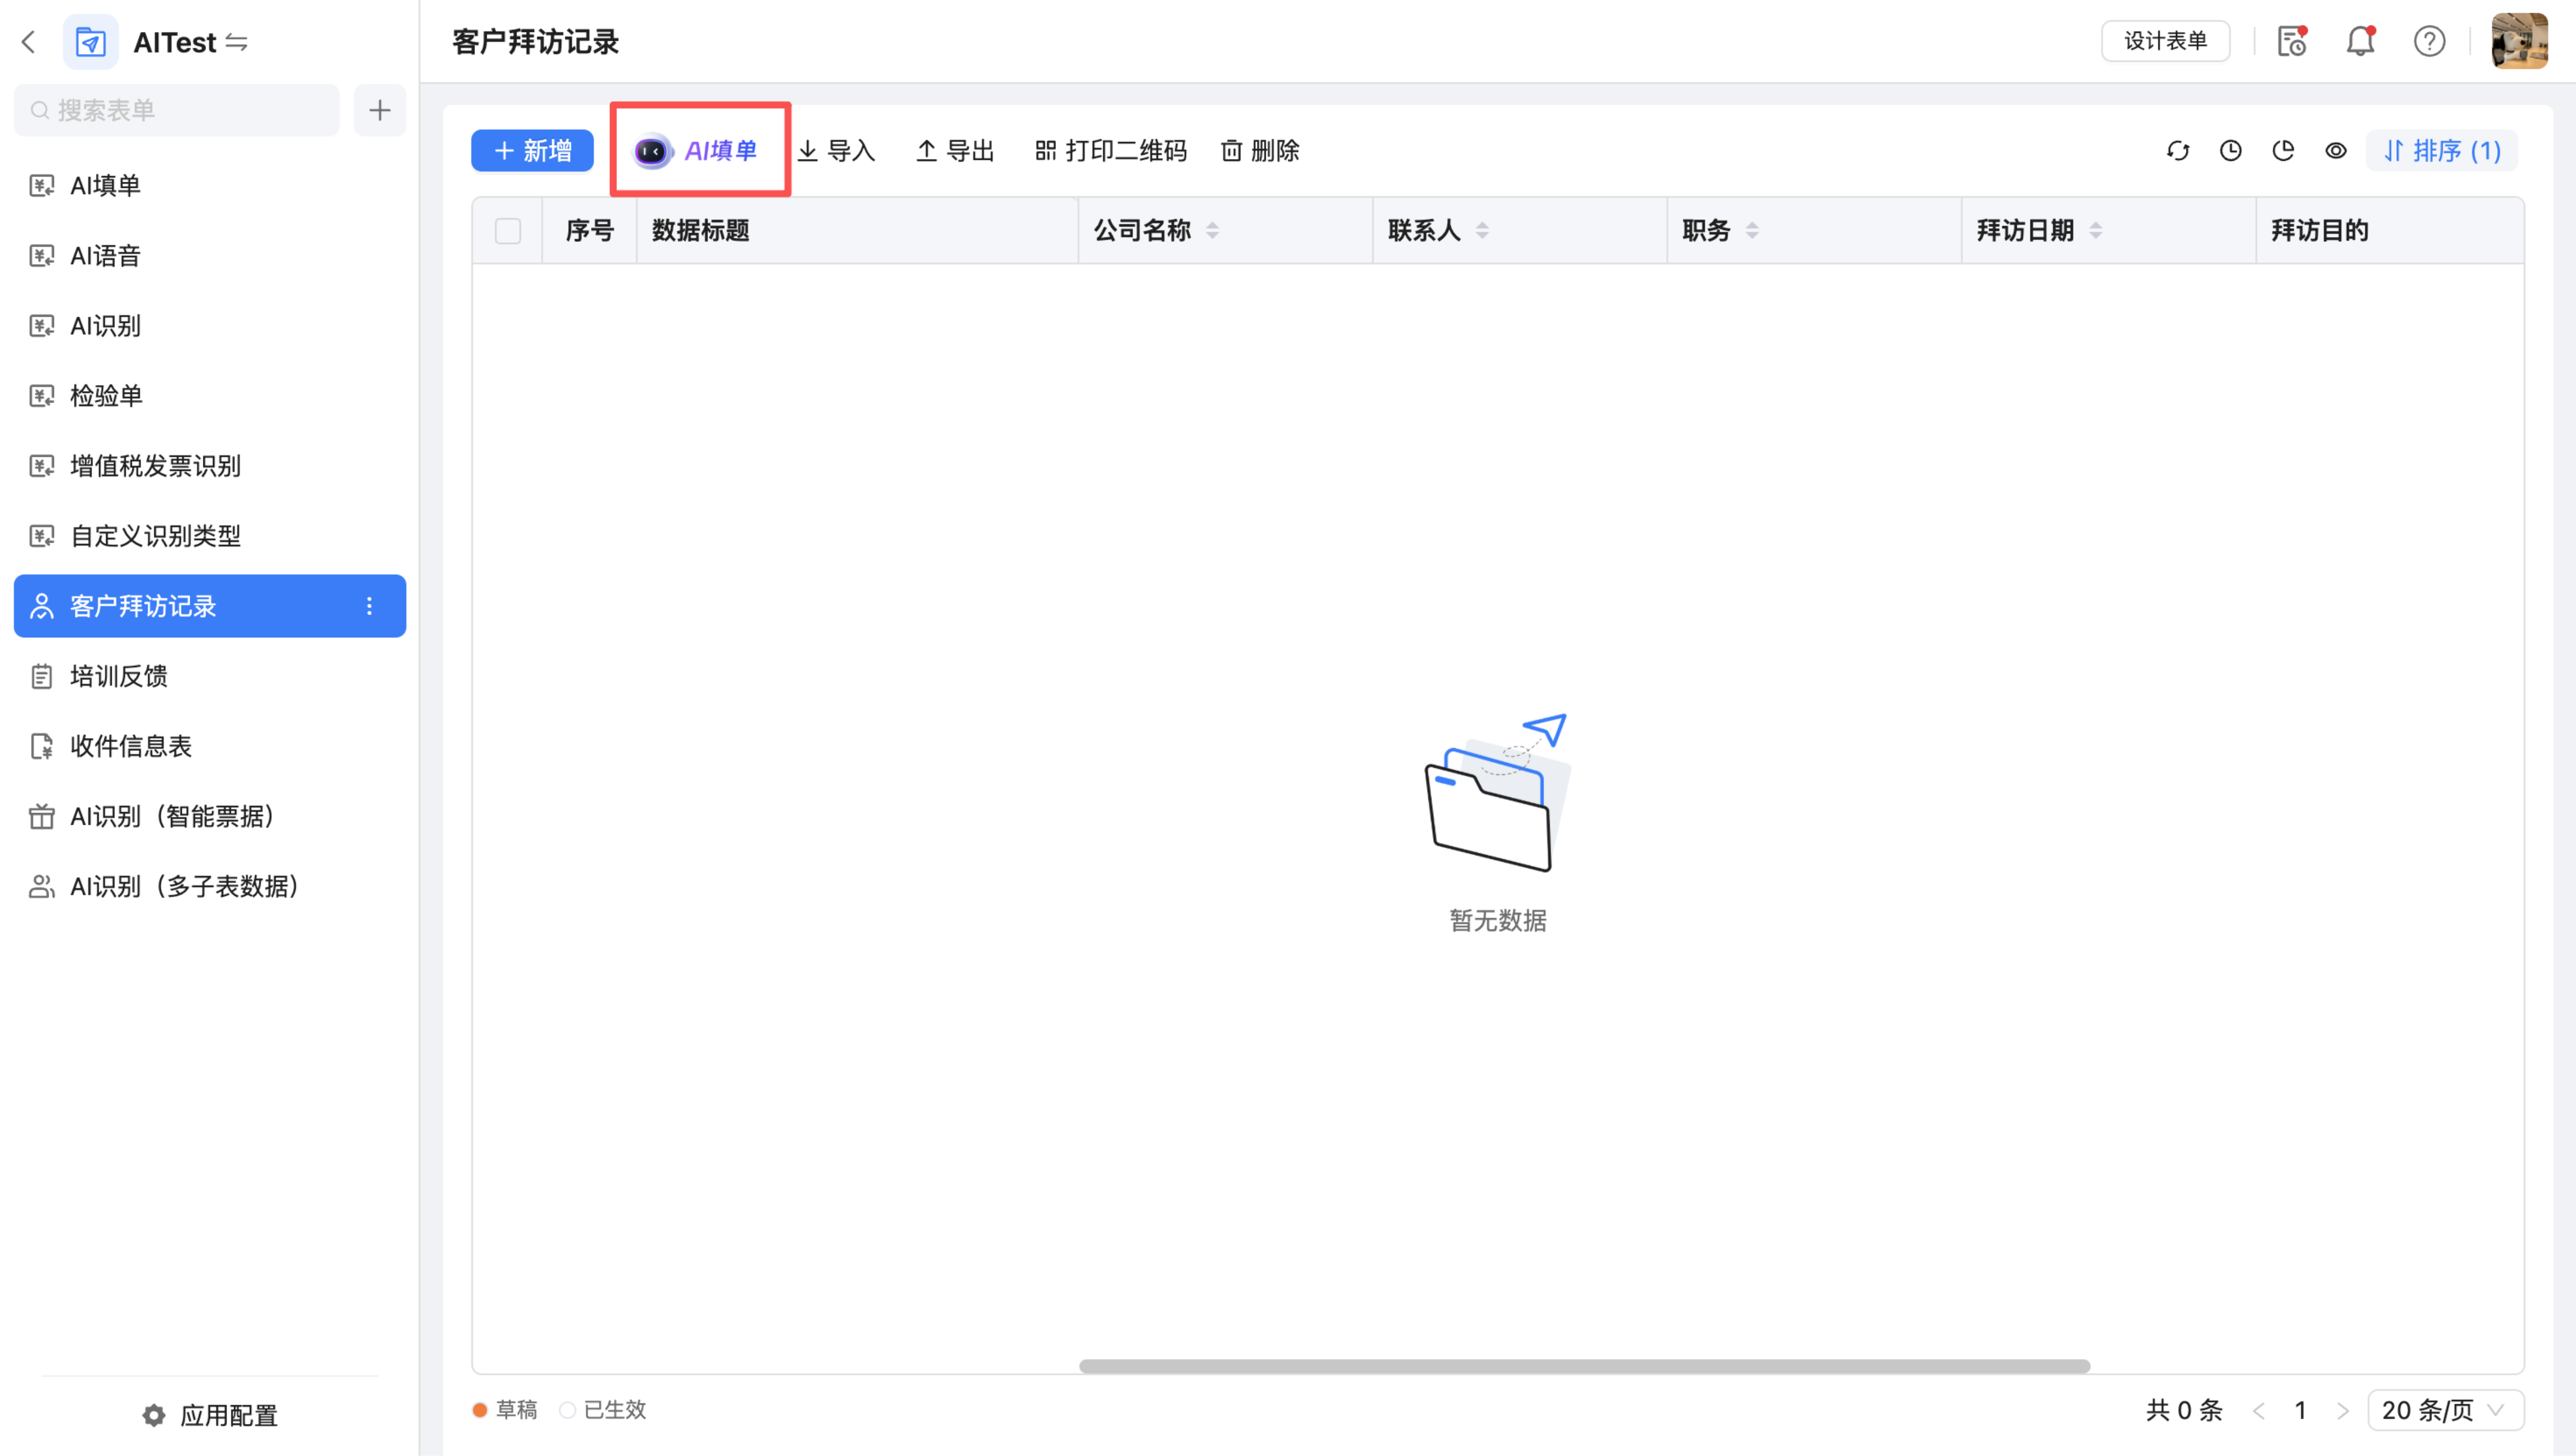The image size is (2576, 1456).
Task: Click the plus icon beside the search box
Action: click(x=379, y=110)
